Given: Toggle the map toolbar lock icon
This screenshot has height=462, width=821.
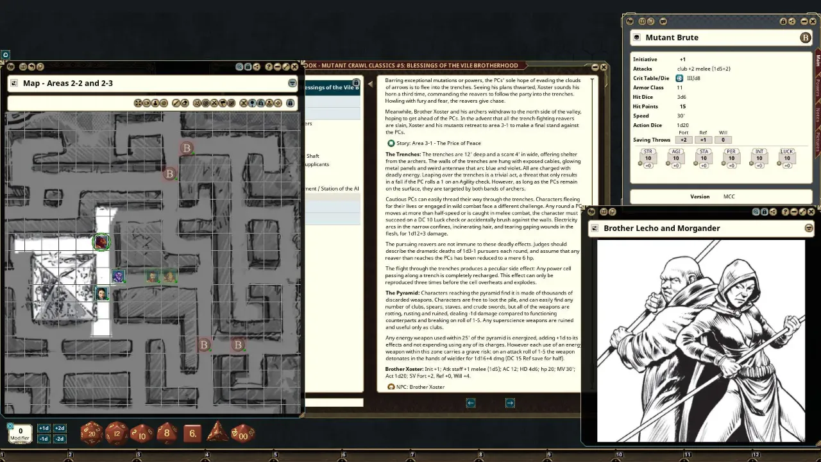Looking at the screenshot, I should [291, 103].
